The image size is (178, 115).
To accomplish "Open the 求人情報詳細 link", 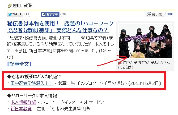I will (x=23, y=102).
